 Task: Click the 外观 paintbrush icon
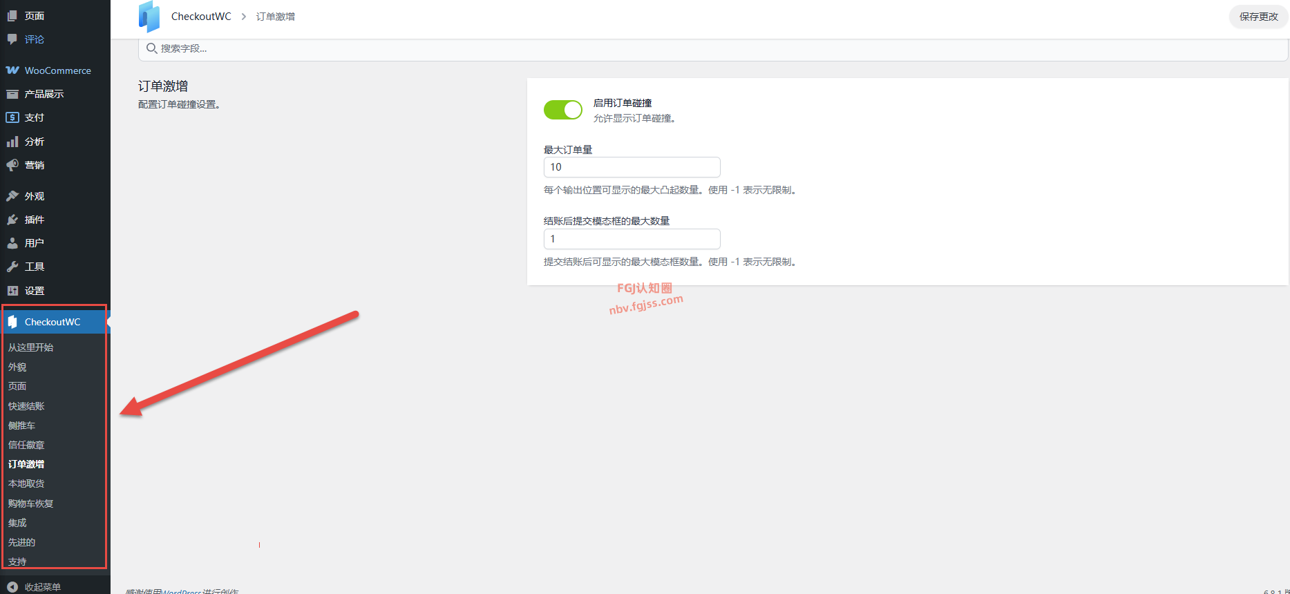coord(12,196)
